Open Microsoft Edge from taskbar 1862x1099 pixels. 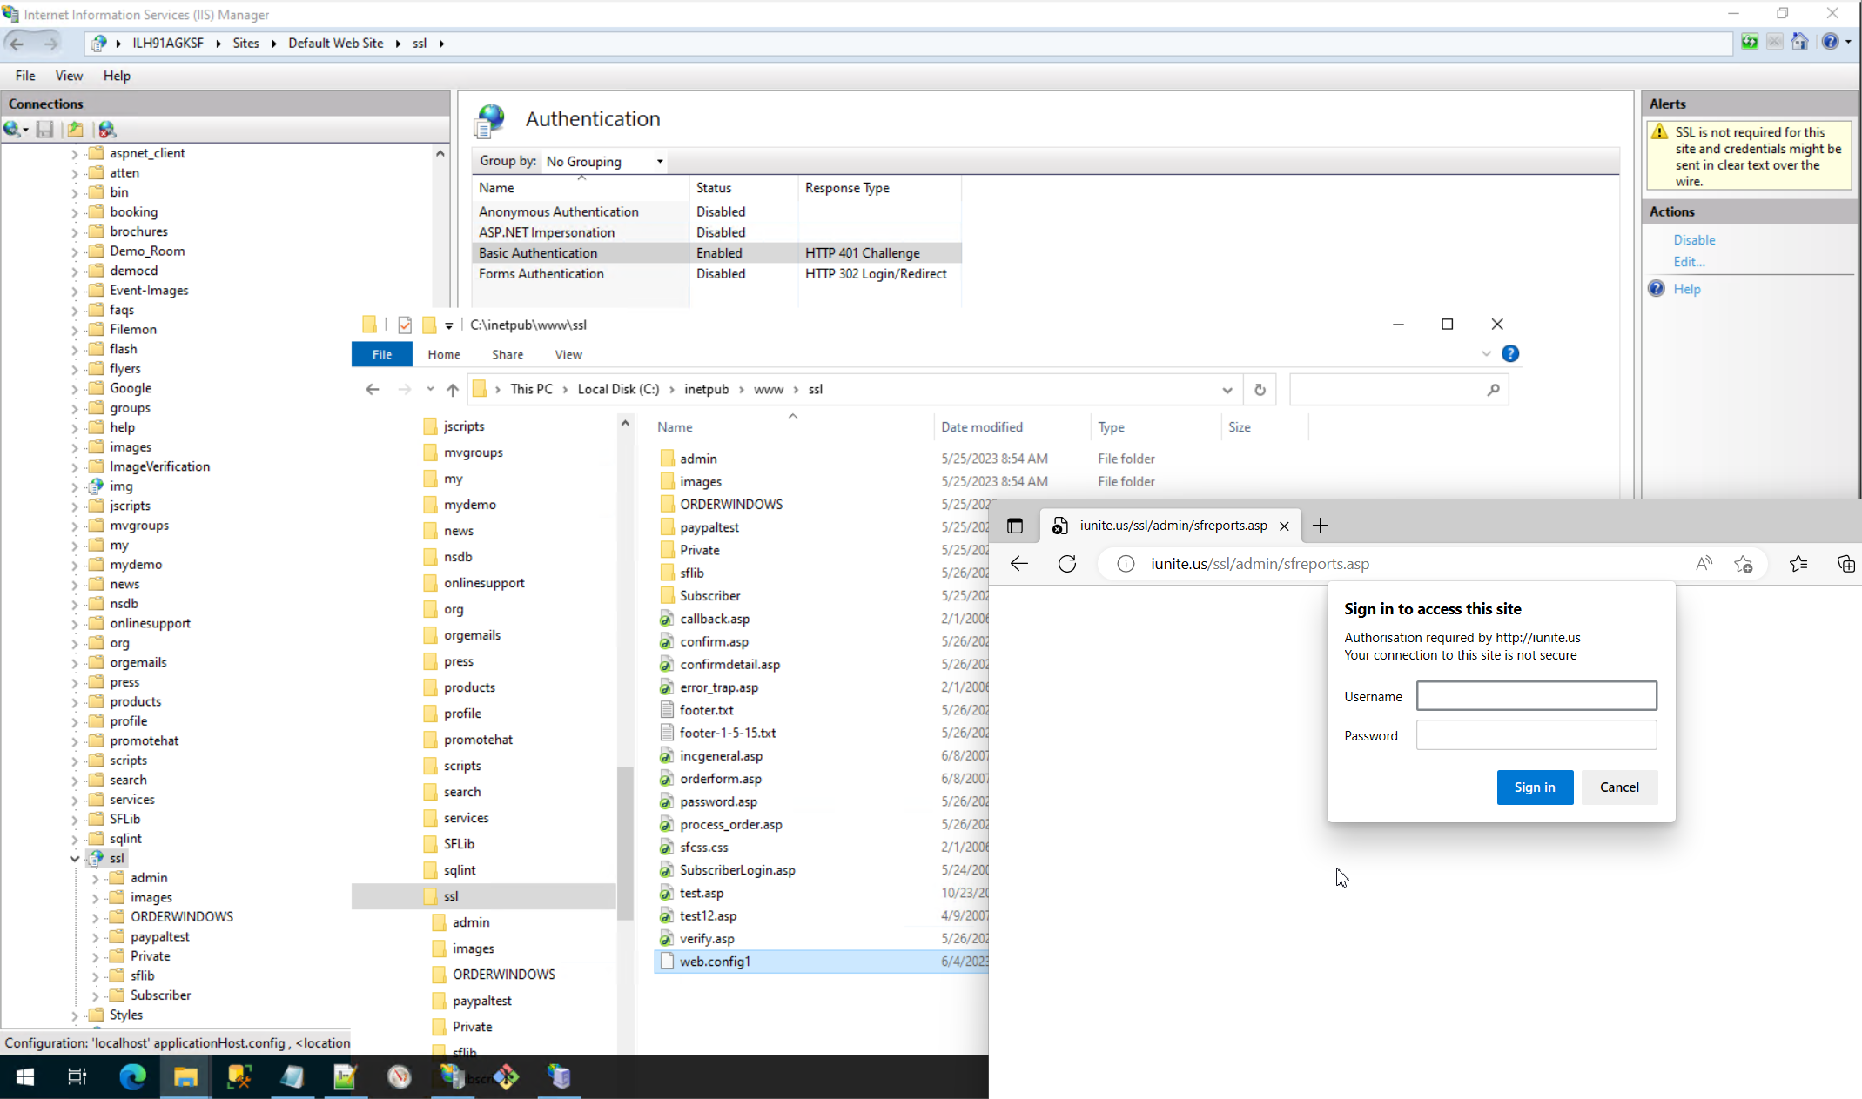(132, 1077)
